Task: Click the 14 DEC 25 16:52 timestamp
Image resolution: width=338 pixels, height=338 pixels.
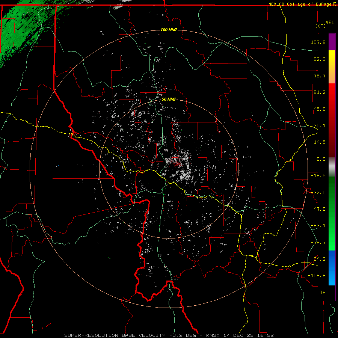Action: (249, 335)
